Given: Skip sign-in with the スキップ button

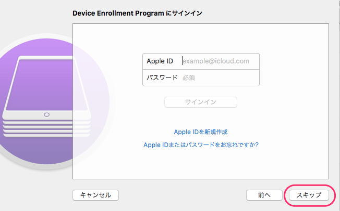Looking at the screenshot, I should (x=309, y=195).
